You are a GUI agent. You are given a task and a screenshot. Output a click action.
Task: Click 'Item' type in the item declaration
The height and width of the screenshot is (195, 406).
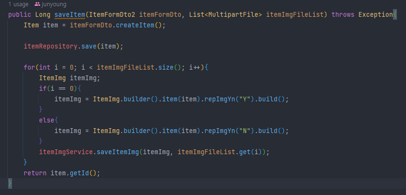(x=31, y=25)
